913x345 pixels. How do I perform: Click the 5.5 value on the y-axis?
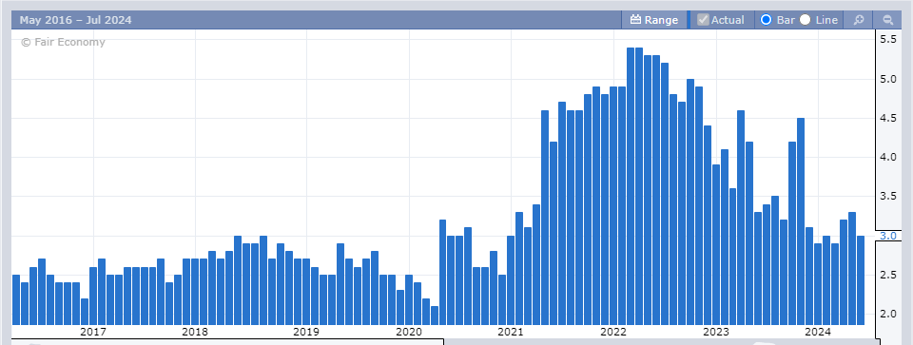(x=888, y=39)
